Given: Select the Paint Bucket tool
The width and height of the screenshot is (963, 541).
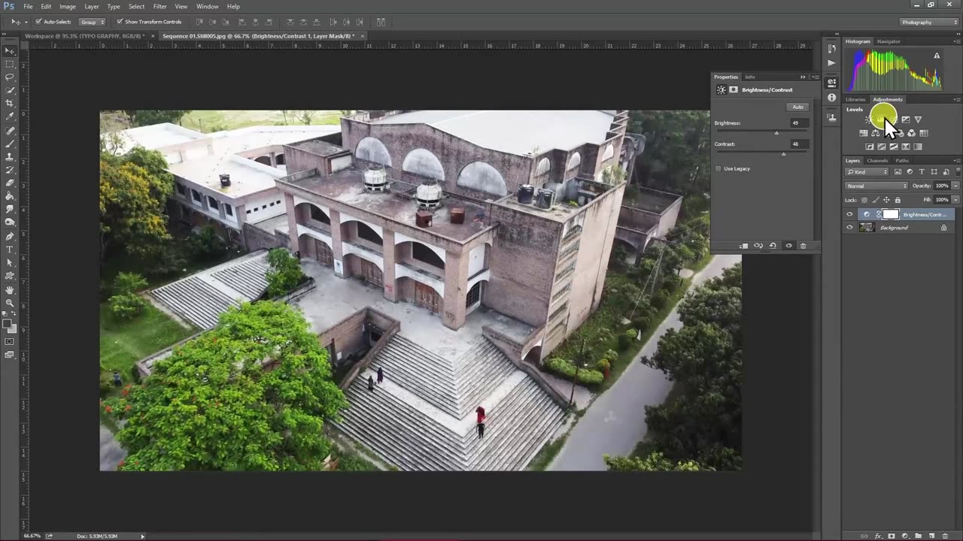Looking at the screenshot, I should pos(10,196).
